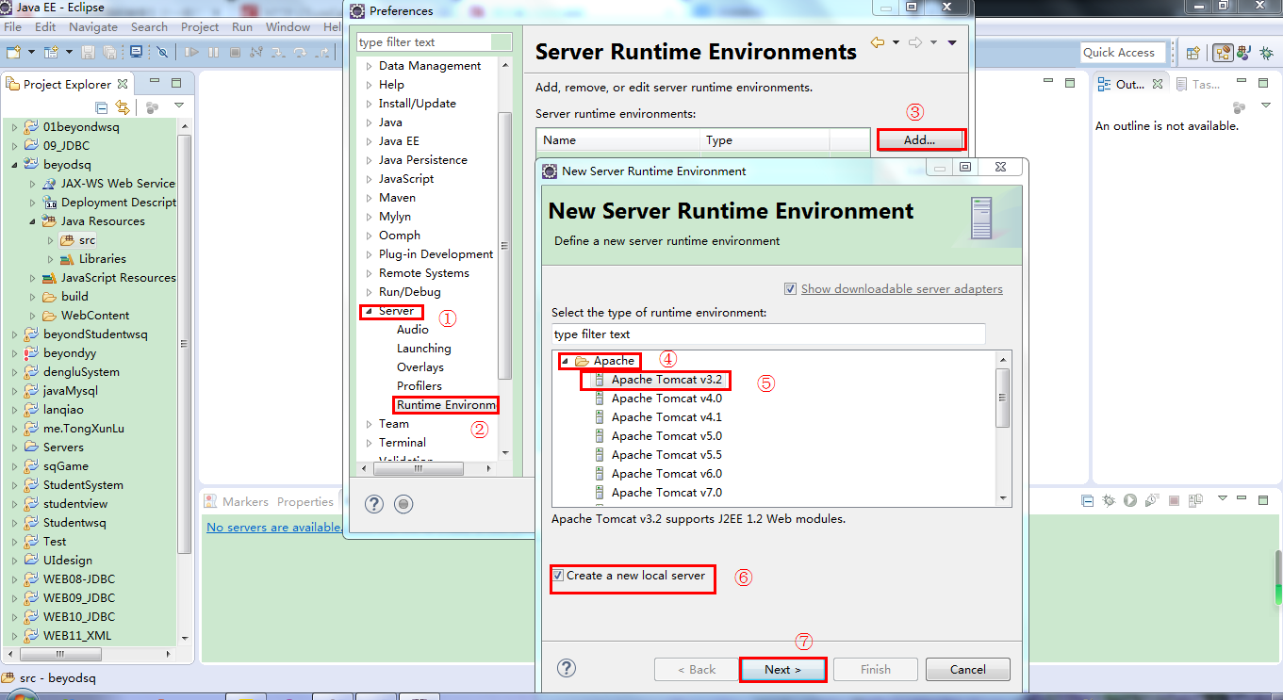Image resolution: width=1283 pixels, height=700 pixels.
Task: Open the Window menu
Action: (x=288, y=27)
